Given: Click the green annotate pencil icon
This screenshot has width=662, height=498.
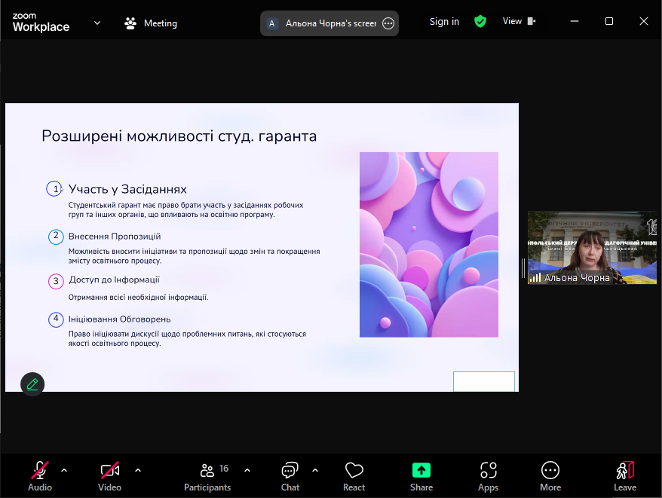Looking at the screenshot, I should [32, 383].
